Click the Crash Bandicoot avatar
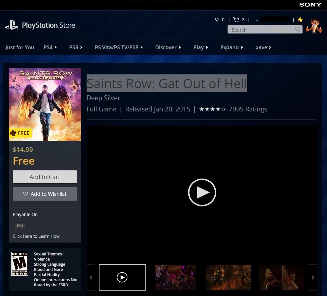This screenshot has height=296, width=327. 314,26
